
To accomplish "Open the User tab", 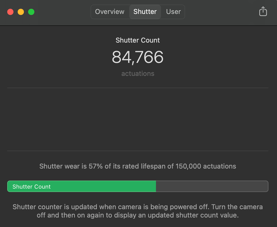I will (173, 12).
